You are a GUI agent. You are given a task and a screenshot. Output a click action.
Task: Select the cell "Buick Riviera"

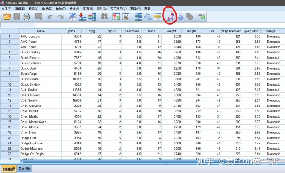click(41, 79)
